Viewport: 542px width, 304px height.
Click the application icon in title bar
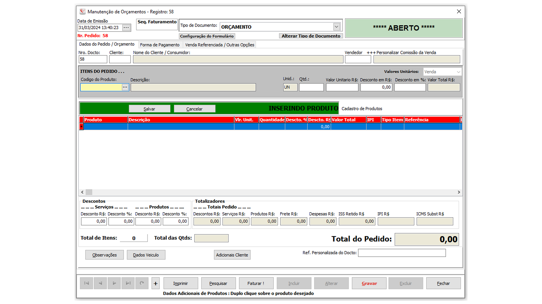pos(82,12)
